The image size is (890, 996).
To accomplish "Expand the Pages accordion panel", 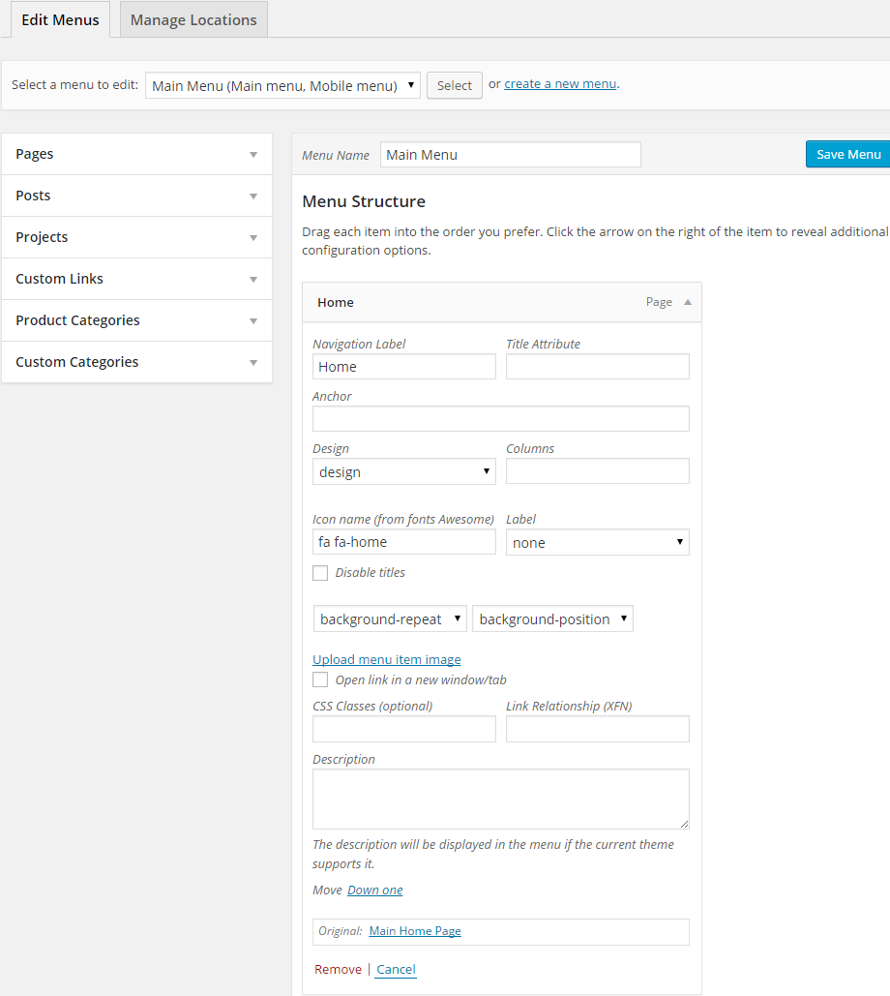I will pos(136,154).
